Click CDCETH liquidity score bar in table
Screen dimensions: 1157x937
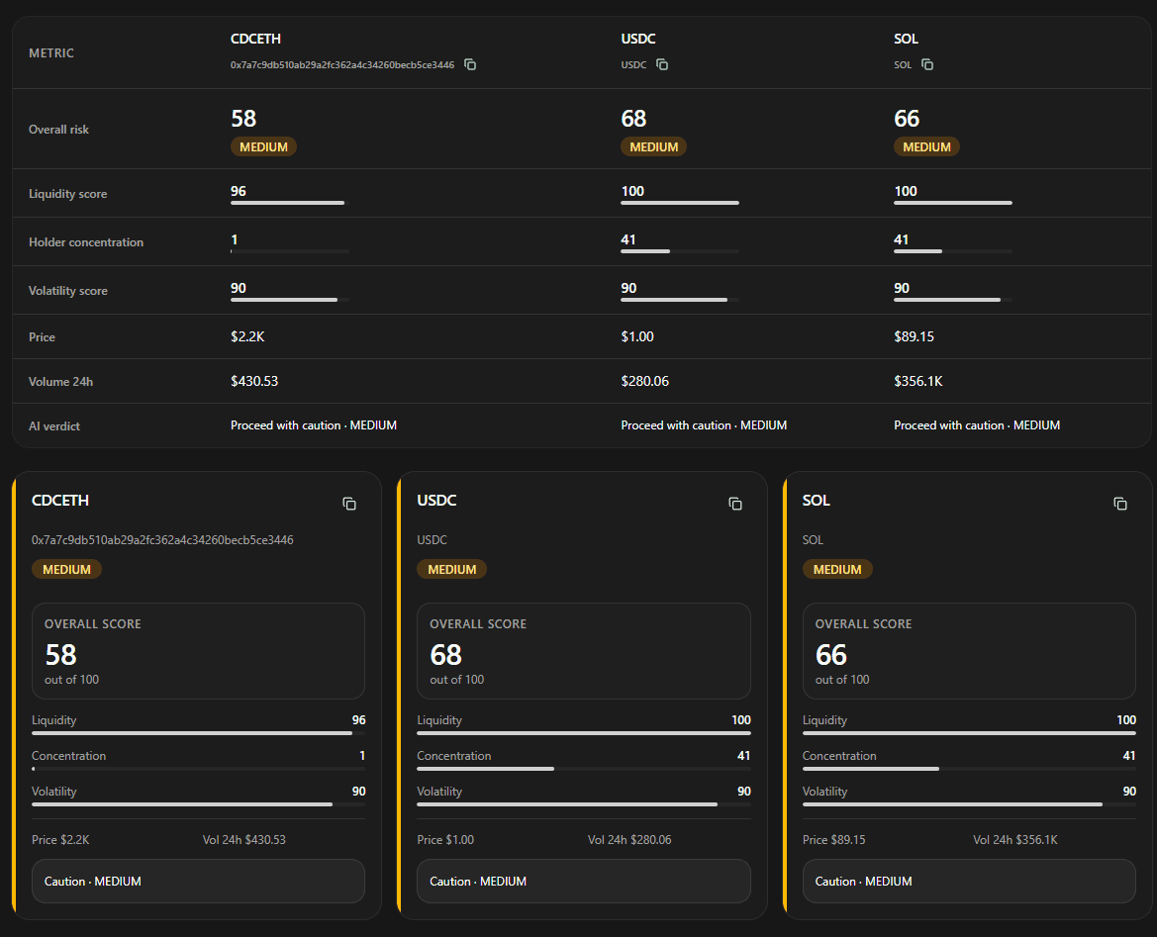[x=290, y=203]
